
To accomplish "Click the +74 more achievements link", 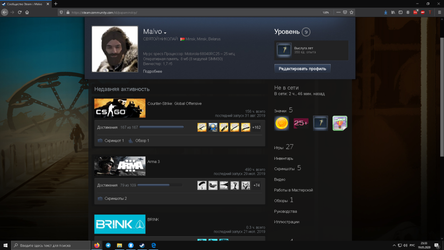I will 257,186.
